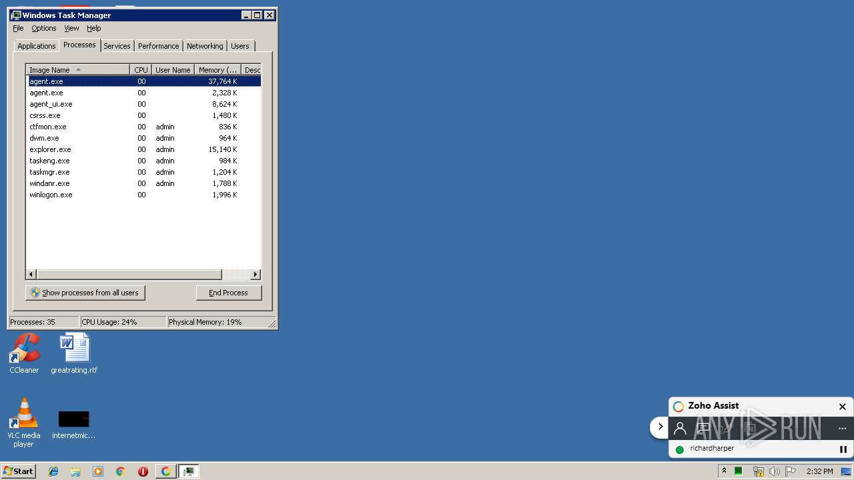Select agent.exe using 37,764 K
Viewport: 854px width, 480px height.
pos(143,81)
